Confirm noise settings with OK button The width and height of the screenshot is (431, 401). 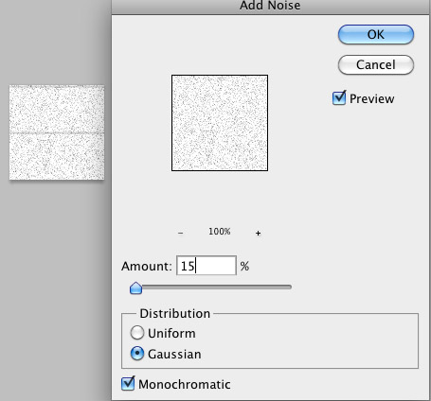pos(376,34)
